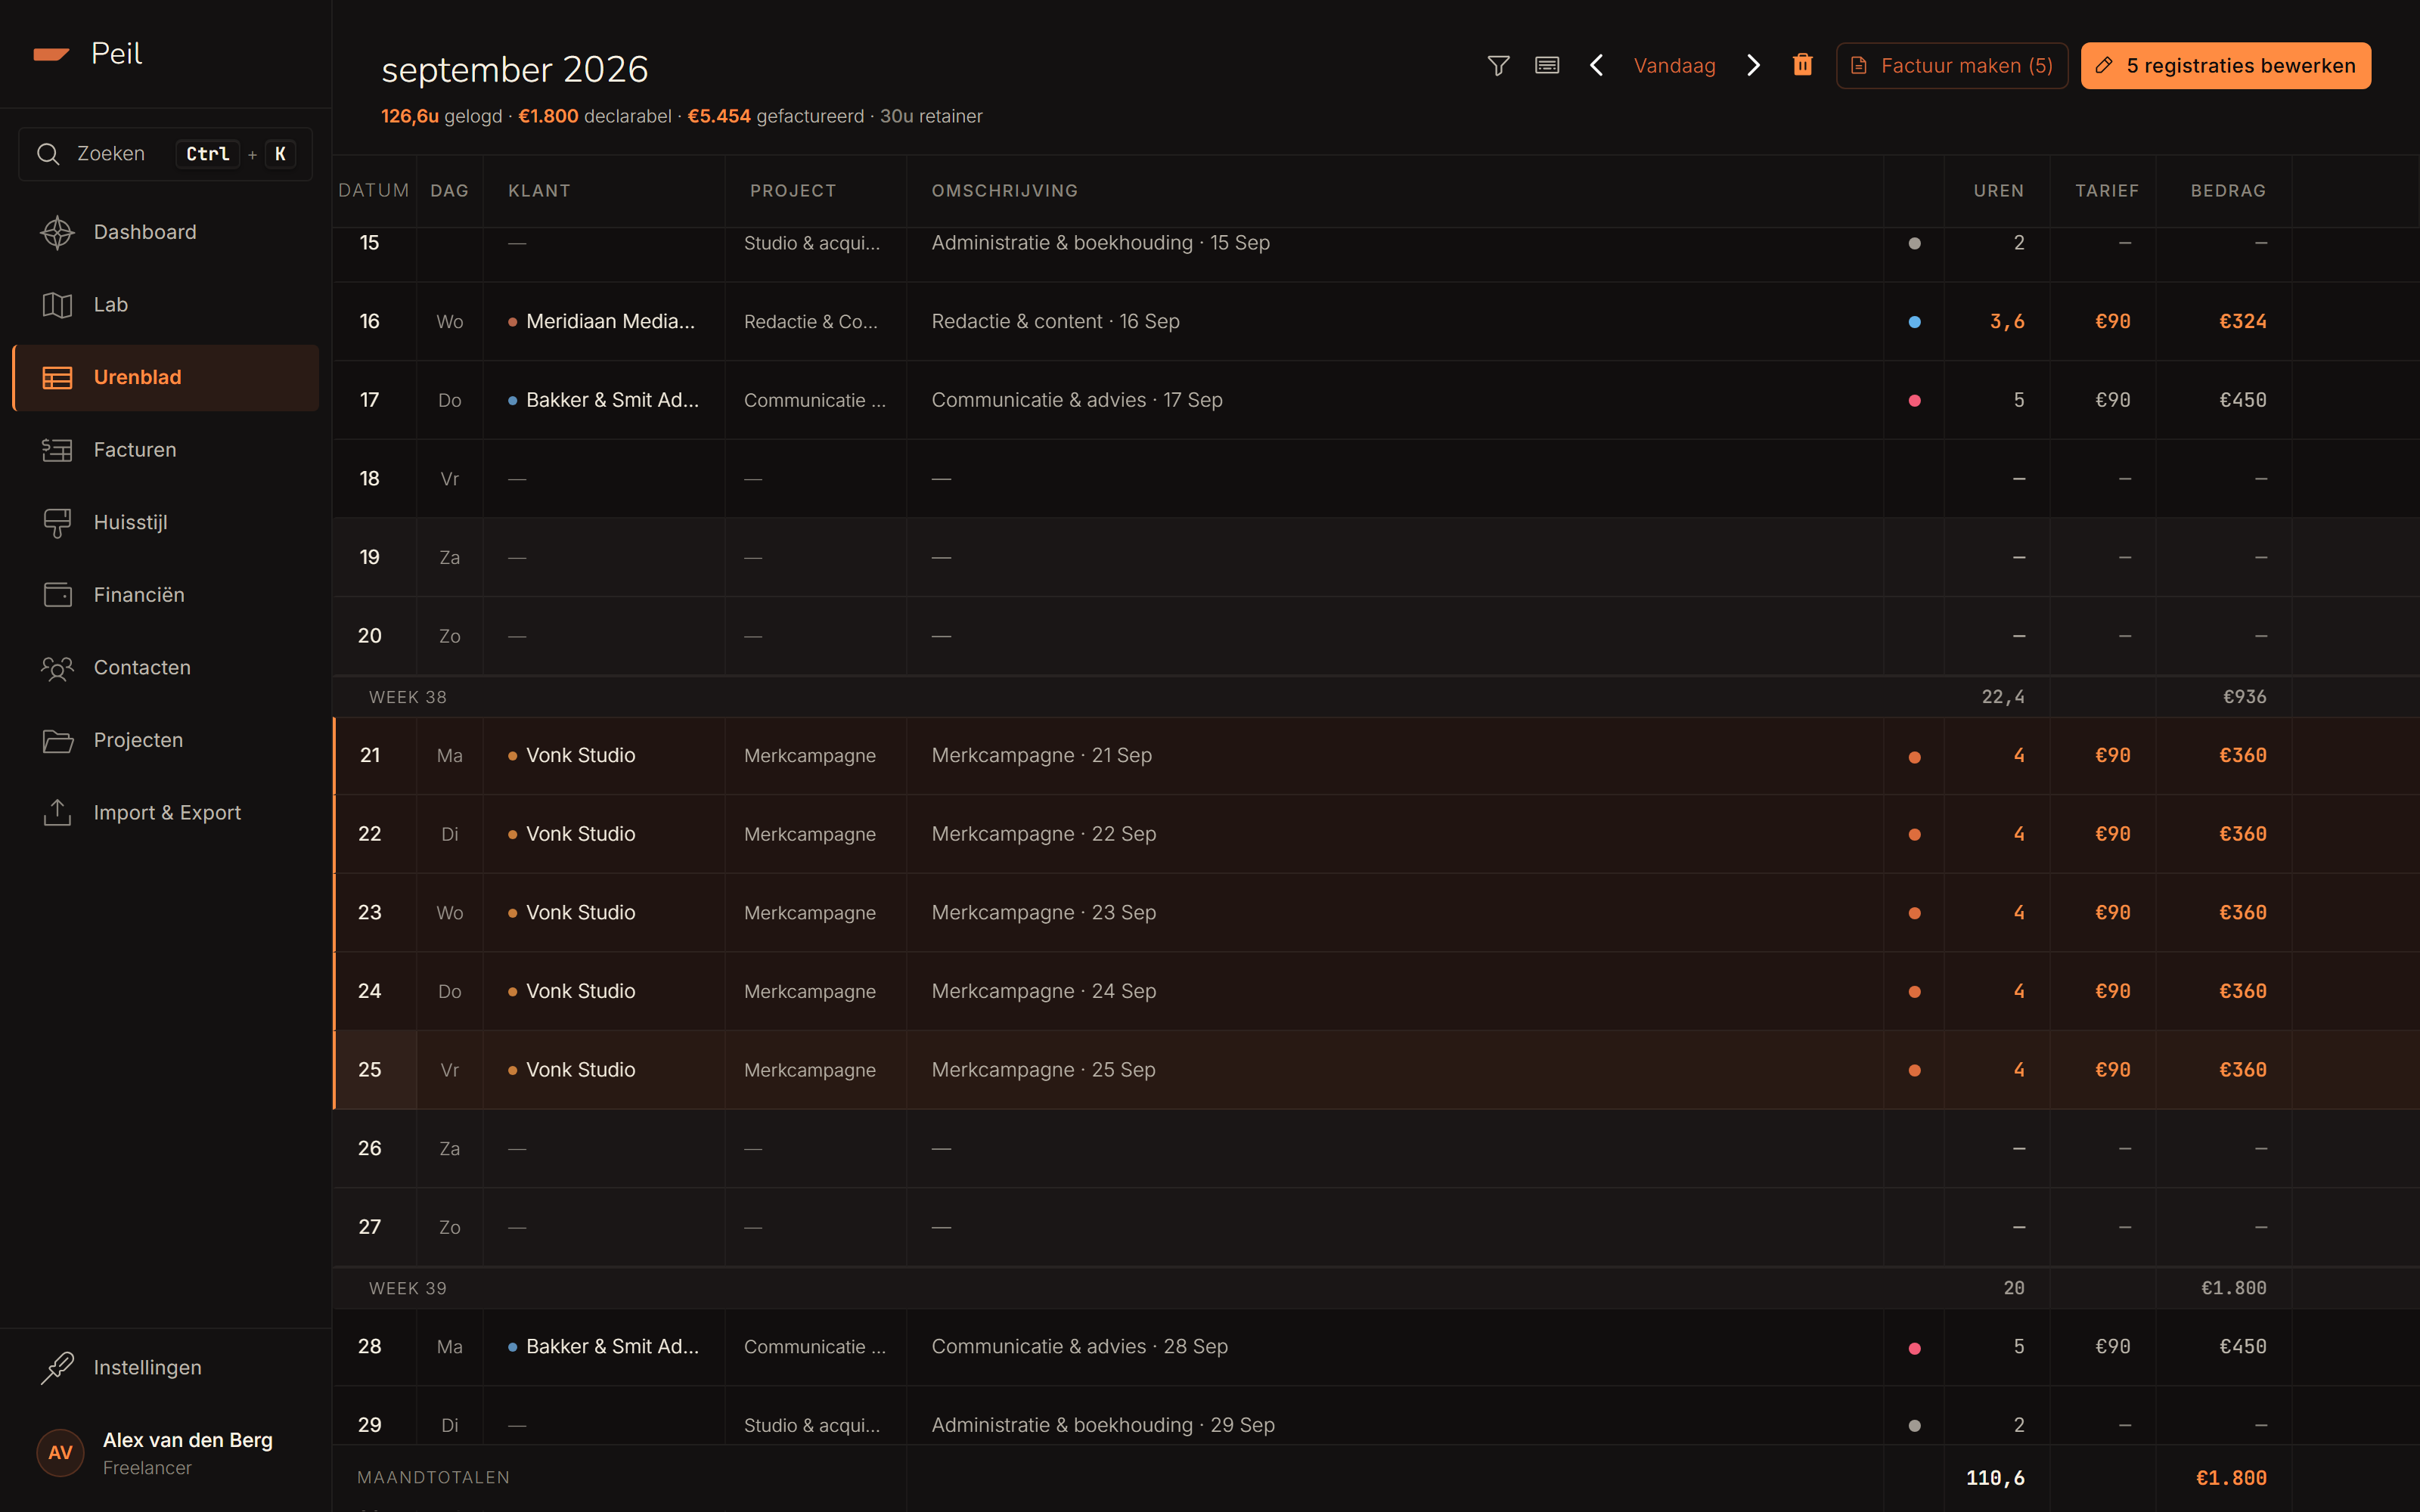Open Huisstijl page
Viewport: 2420px width, 1512px height.
(166, 523)
